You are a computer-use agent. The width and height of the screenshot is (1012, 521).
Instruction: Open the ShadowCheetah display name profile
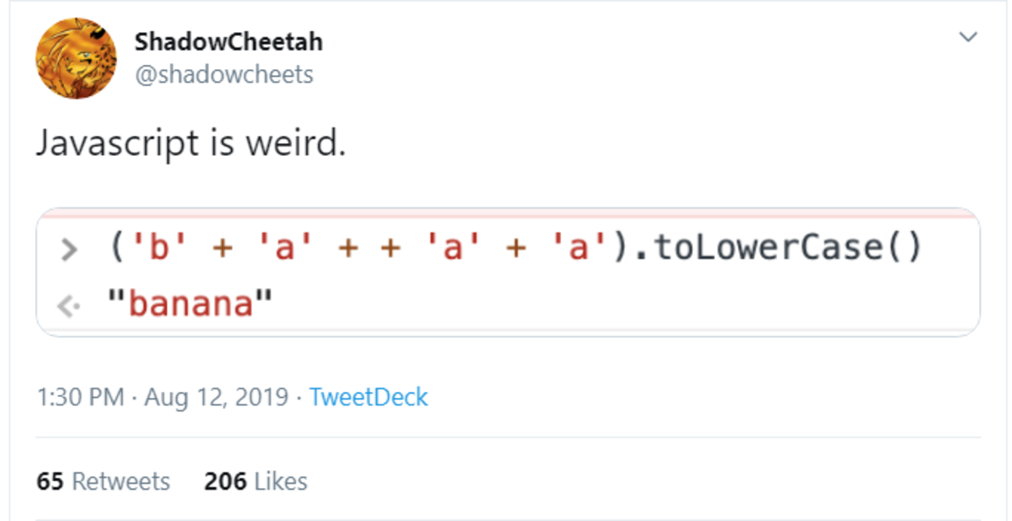[228, 41]
